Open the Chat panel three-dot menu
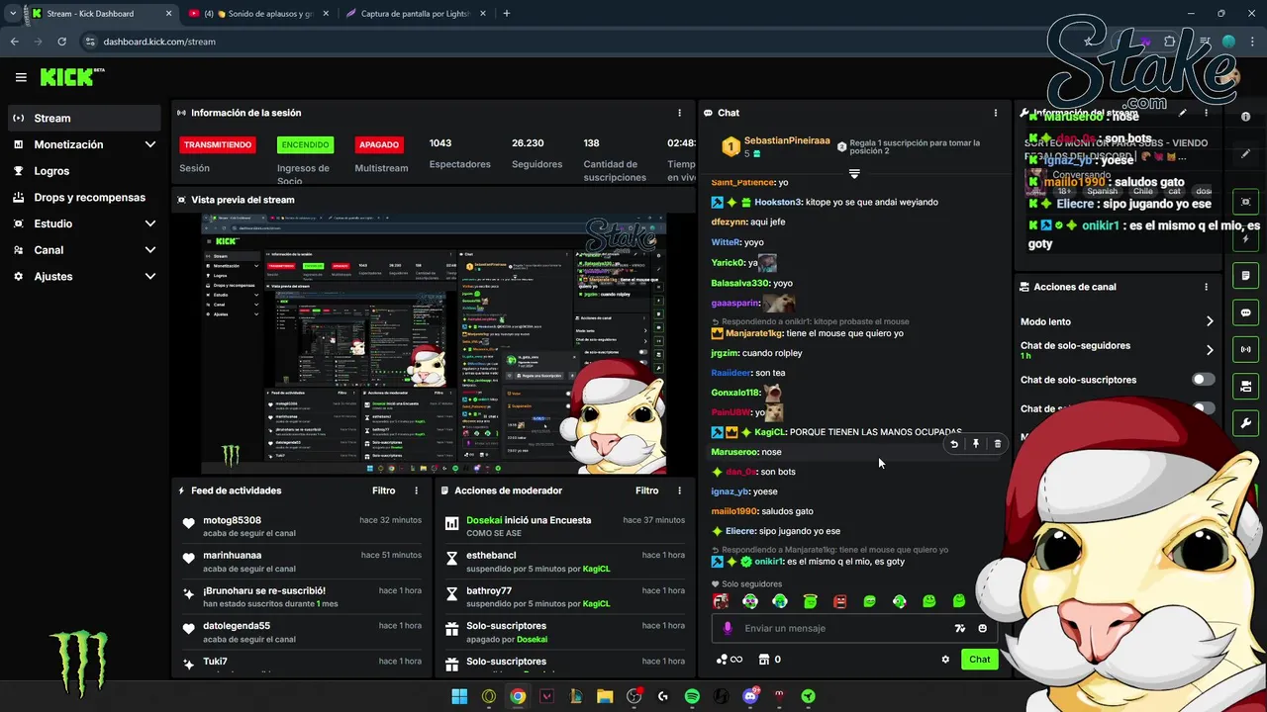This screenshot has width=1267, height=712. coord(996,113)
